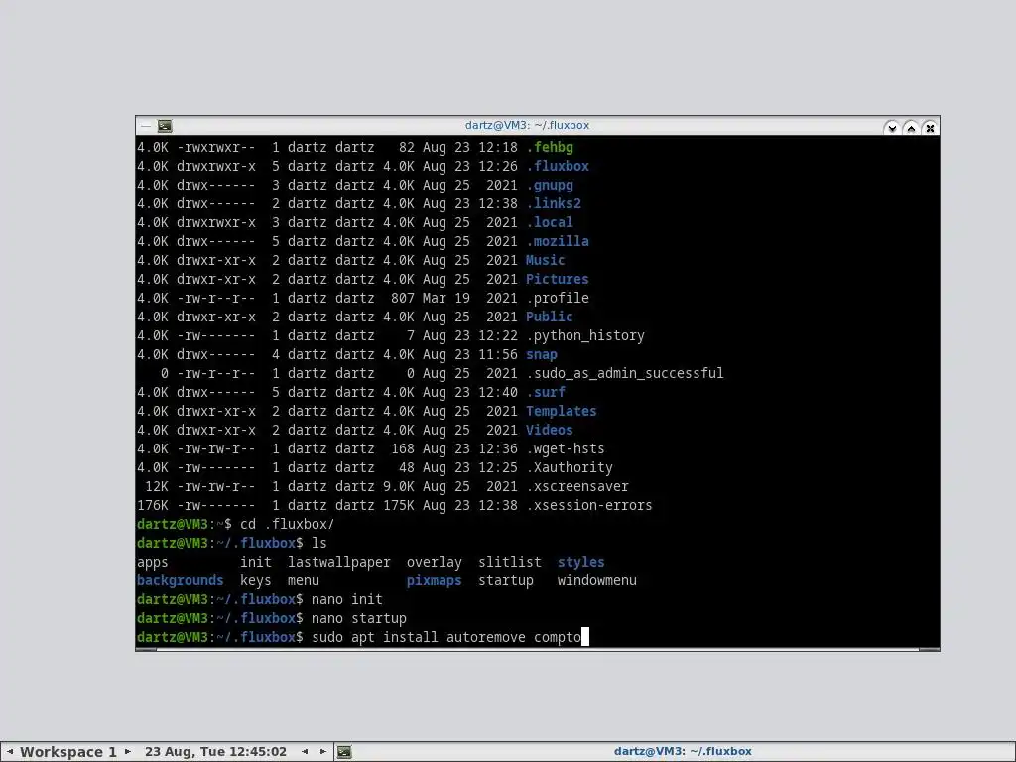1016x762 pixels.
Task: Click the slitlist entry in the ls output
Action: pyautogui.click(x=509, y=562)
